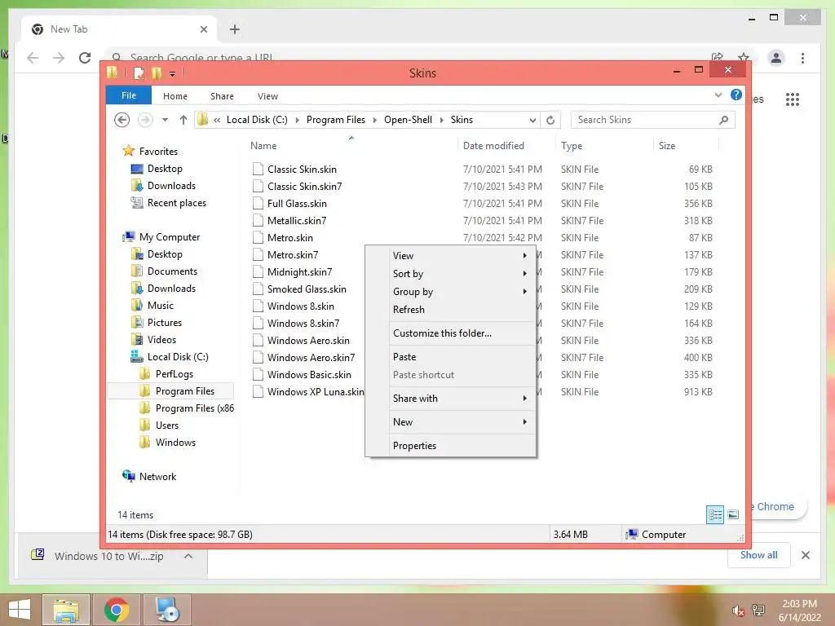Open Chrome new tab plus button

[235, 29]
